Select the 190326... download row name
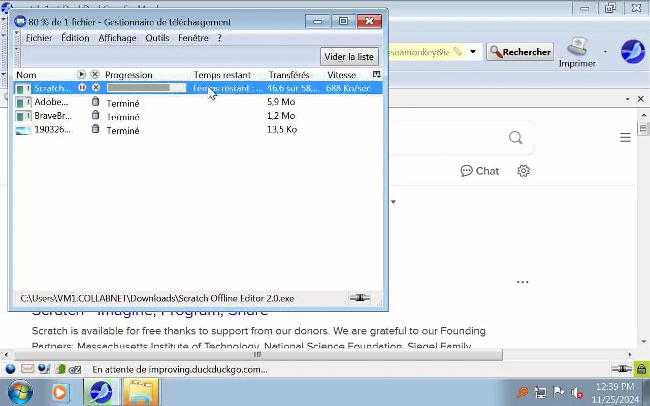This screenshot has width=650, height=406. click(52, 129)
